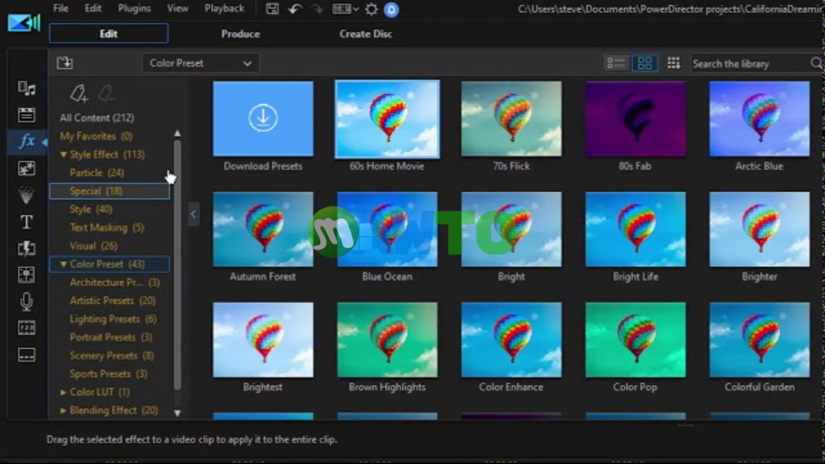The width and height of the screenshot is (825, 464).
Task: Select the Special (18) category
Action: point(110,191)
